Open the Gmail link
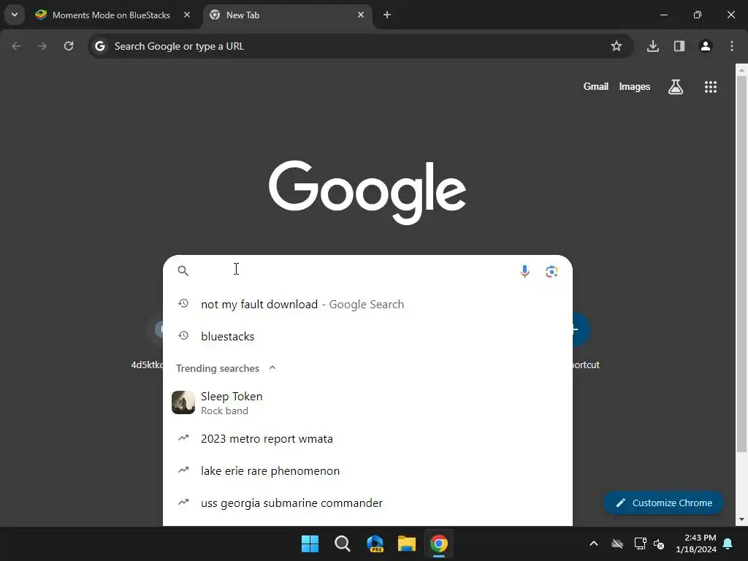The image size is (748, 561). (x=596, y=86)
